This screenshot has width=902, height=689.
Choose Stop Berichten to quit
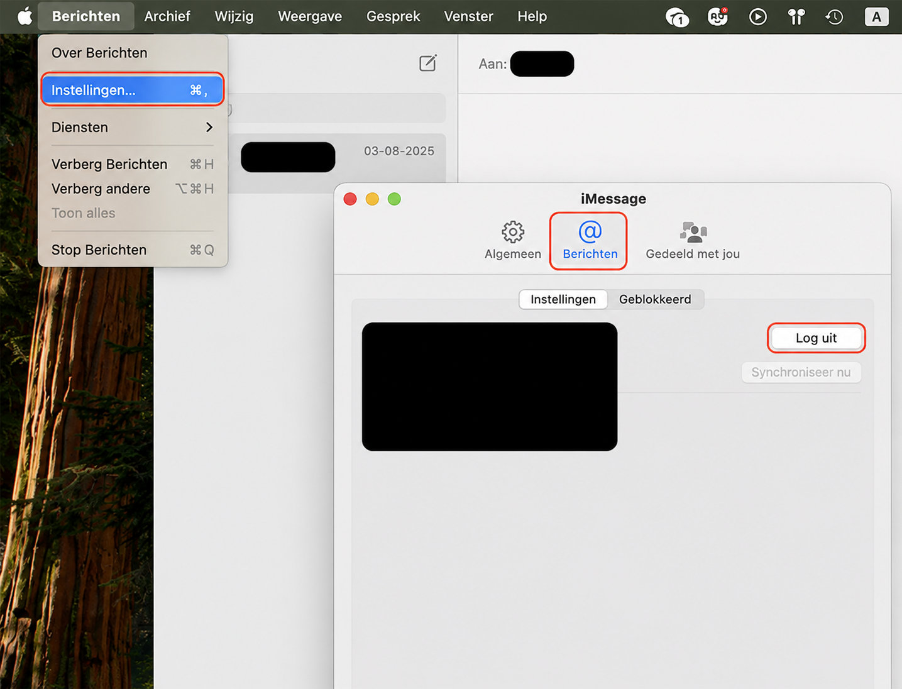click(133, 250)
